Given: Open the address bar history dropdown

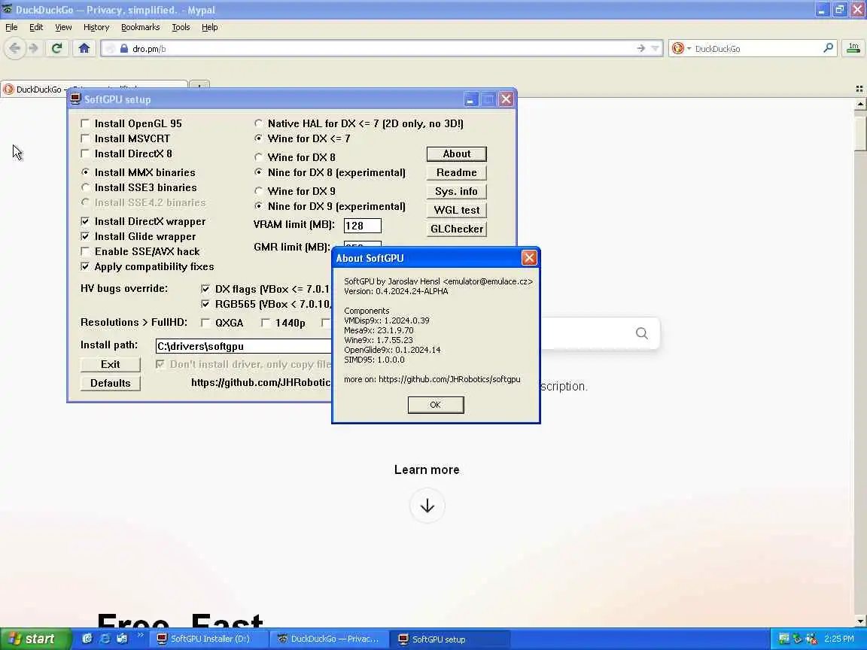Looking at the screenshot, I should coord(656,49).
